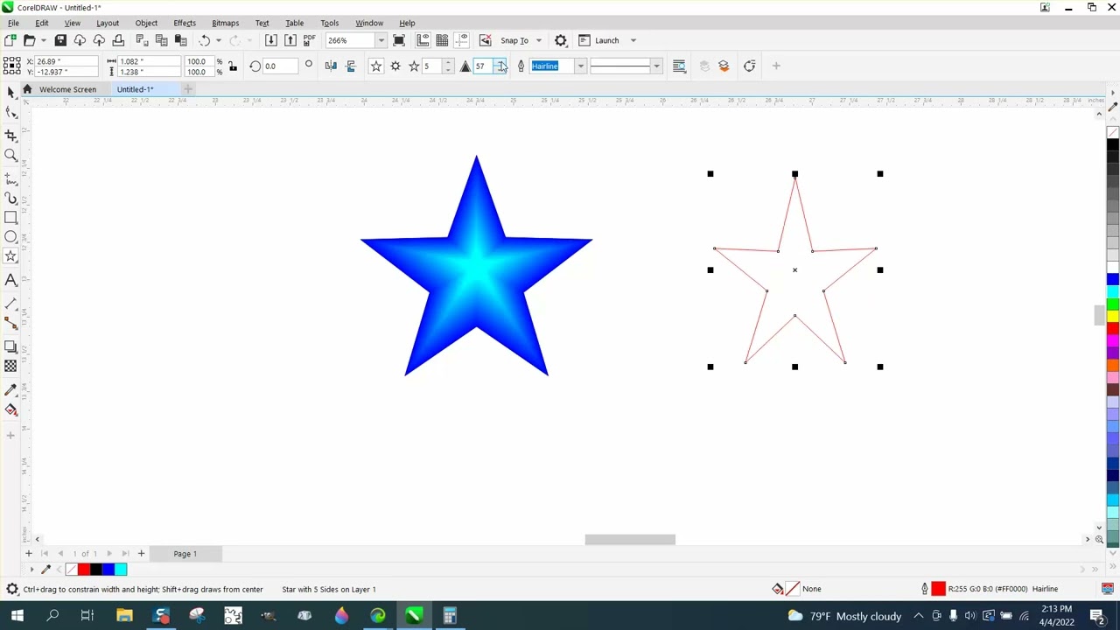Click the green swatch in color palette
This screenshot has width=1120, height=630.
(1113, 304)
